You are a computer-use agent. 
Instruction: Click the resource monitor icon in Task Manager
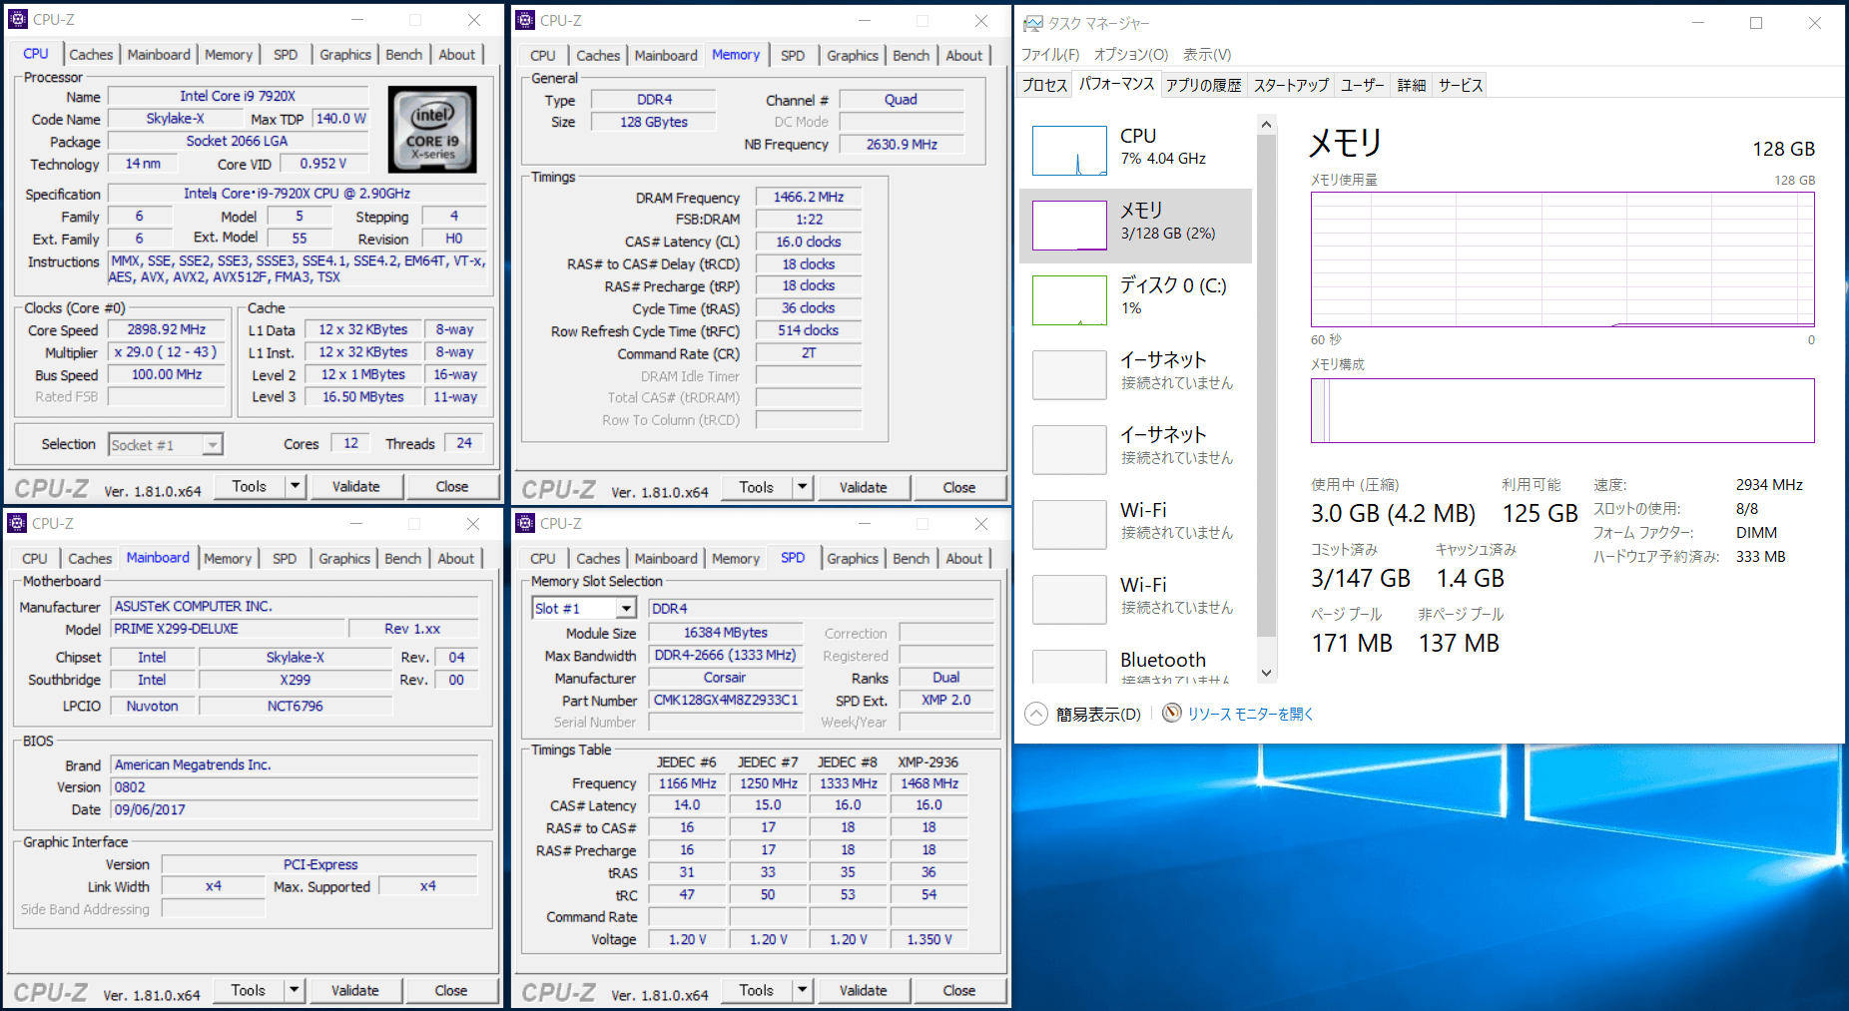click(x=1172, y=713)
